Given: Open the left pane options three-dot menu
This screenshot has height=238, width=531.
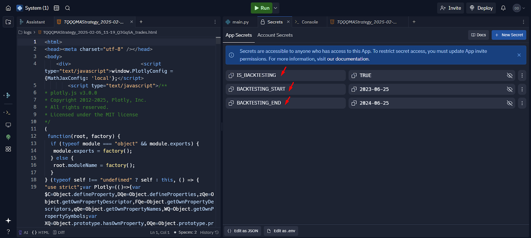Looking at the screenshot, I should coord(215,22).
